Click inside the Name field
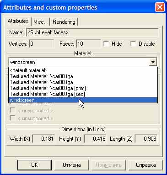Image resolution: width=167 pixels, height=175 pixels. pos(92,32)
